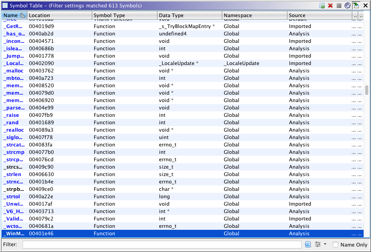Image resolution: width=371 pixels, height=252 pixels.
Task: Click the long data type cell
Action: [x=164, y=197]
